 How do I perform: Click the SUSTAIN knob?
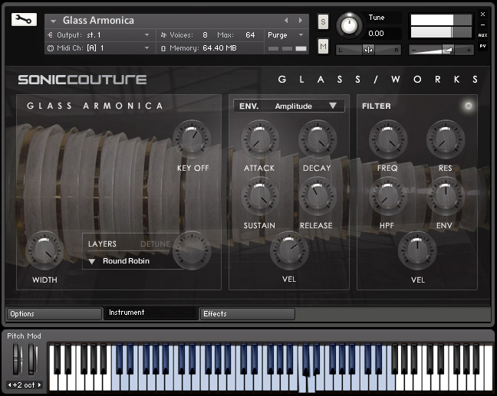(260, 196)
